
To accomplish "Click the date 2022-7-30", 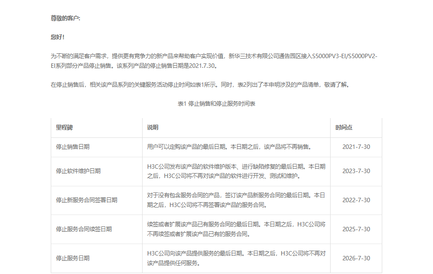I will click(356, 200).
